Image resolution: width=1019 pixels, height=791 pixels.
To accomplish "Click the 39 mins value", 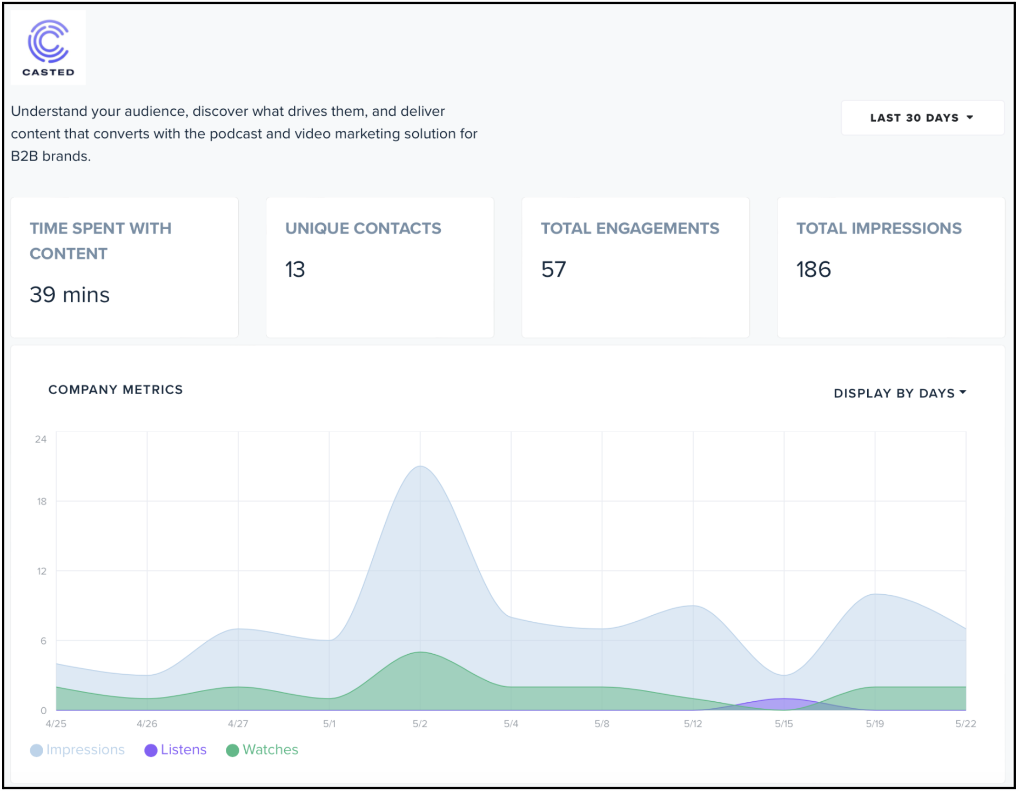I will 70,295.
